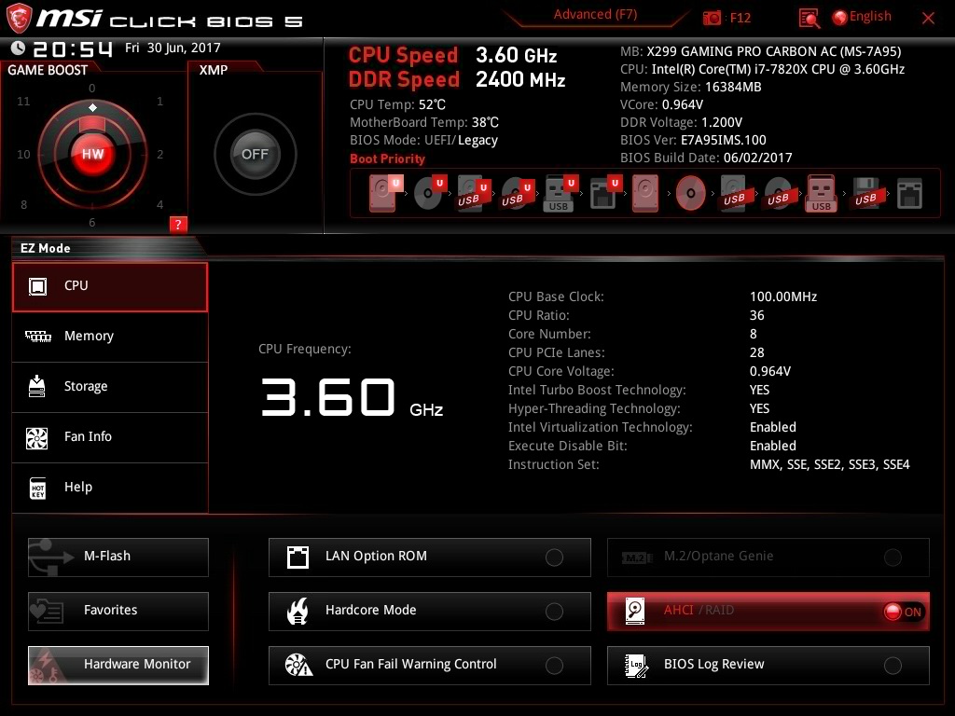Click the red question mark help icon
This screenshot has width=955, height=716.
click(x=178, y=224)
